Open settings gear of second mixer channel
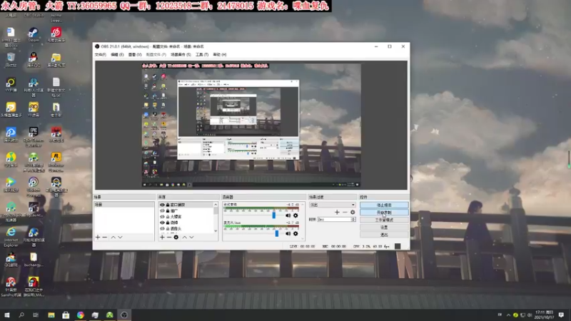 tap(295, 234)
